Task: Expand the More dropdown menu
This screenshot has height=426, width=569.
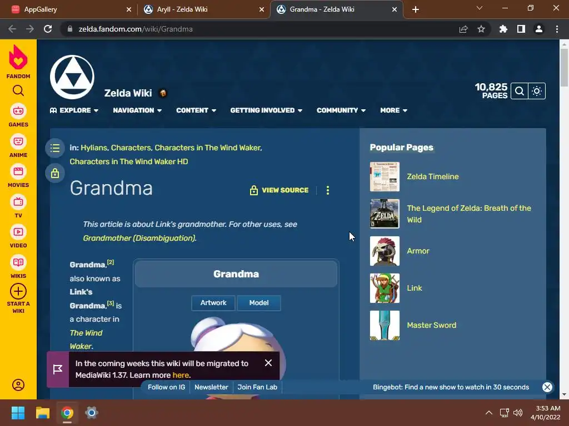Action: (394, 110)
